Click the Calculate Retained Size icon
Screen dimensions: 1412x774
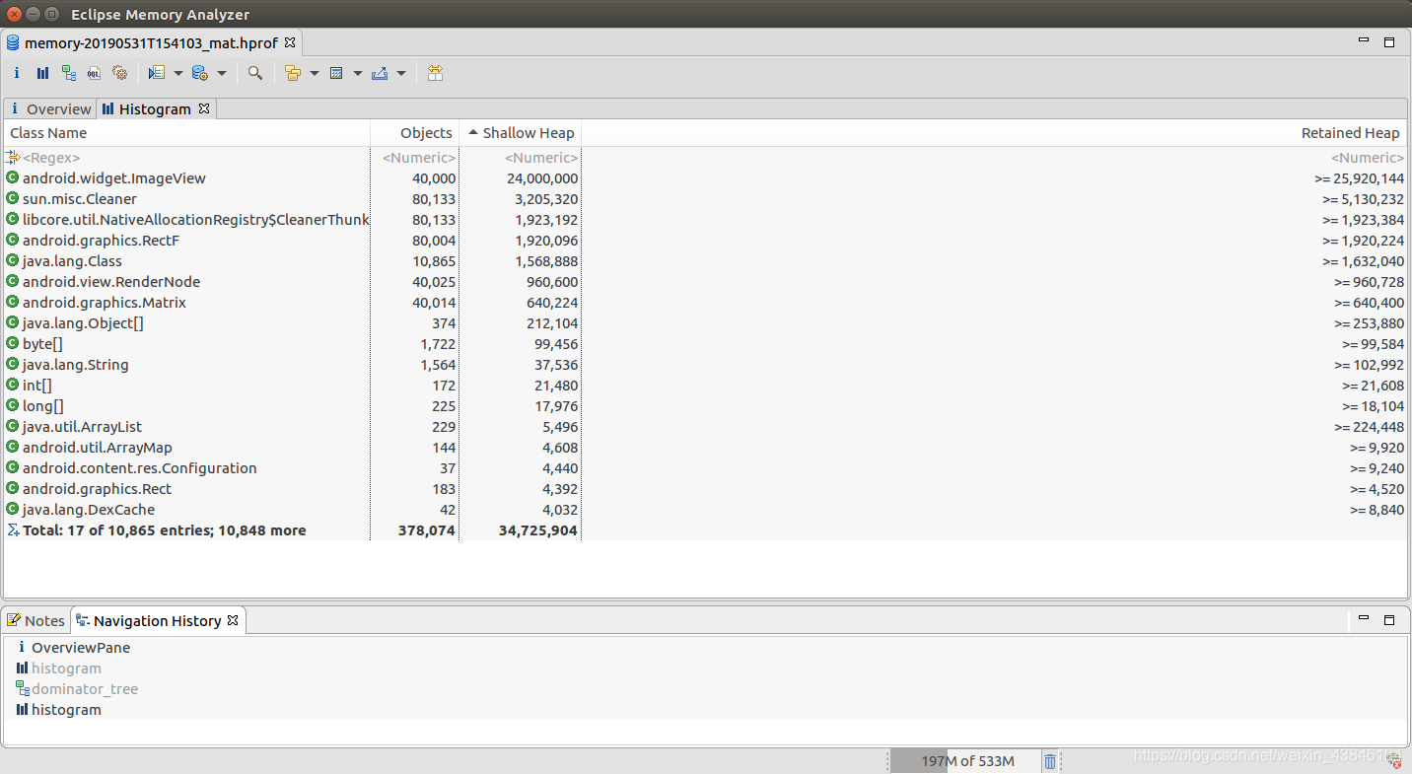pos(336,73)
